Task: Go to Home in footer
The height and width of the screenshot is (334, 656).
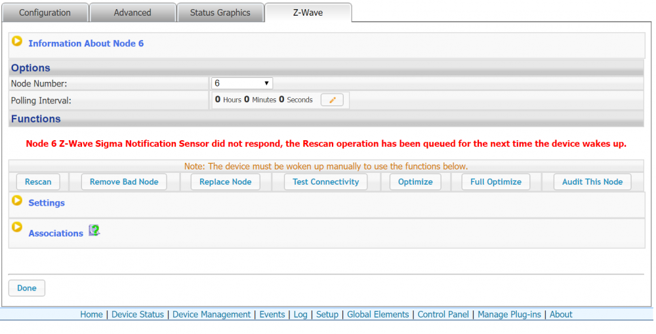Action: [91, 314]
